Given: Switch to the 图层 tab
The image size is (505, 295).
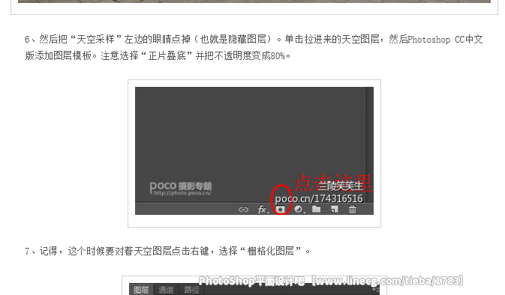Looking at the screenshot, I should coord(141,290).
